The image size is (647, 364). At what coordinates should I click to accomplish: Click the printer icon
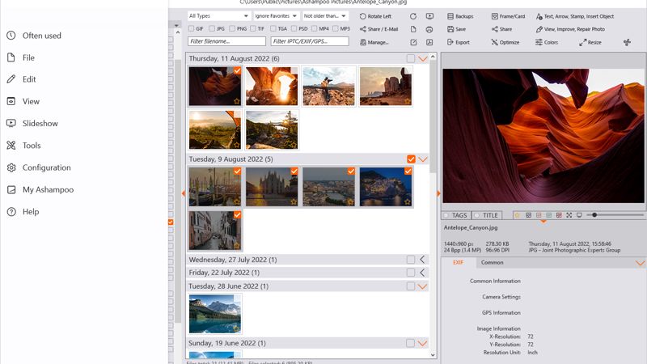(x=429, y=29)
